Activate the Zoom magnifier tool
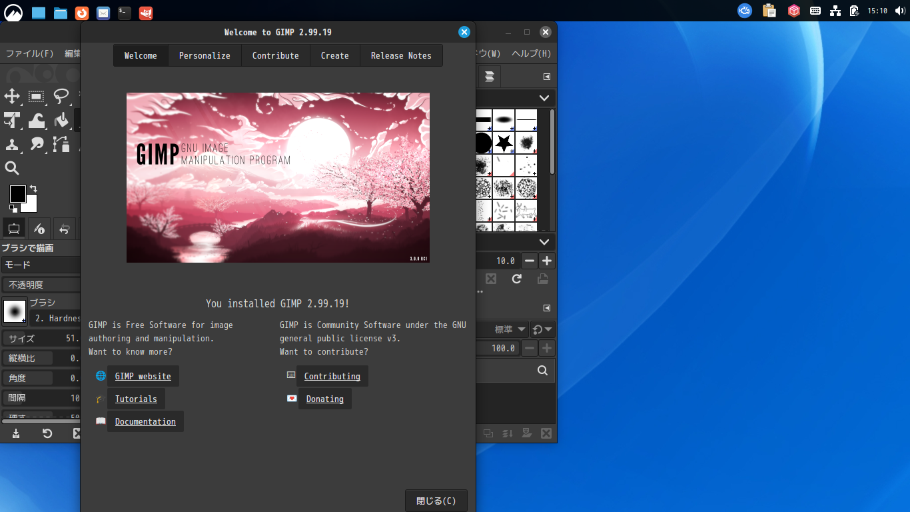This screenshot has height=512, width=910. point(11,168)
